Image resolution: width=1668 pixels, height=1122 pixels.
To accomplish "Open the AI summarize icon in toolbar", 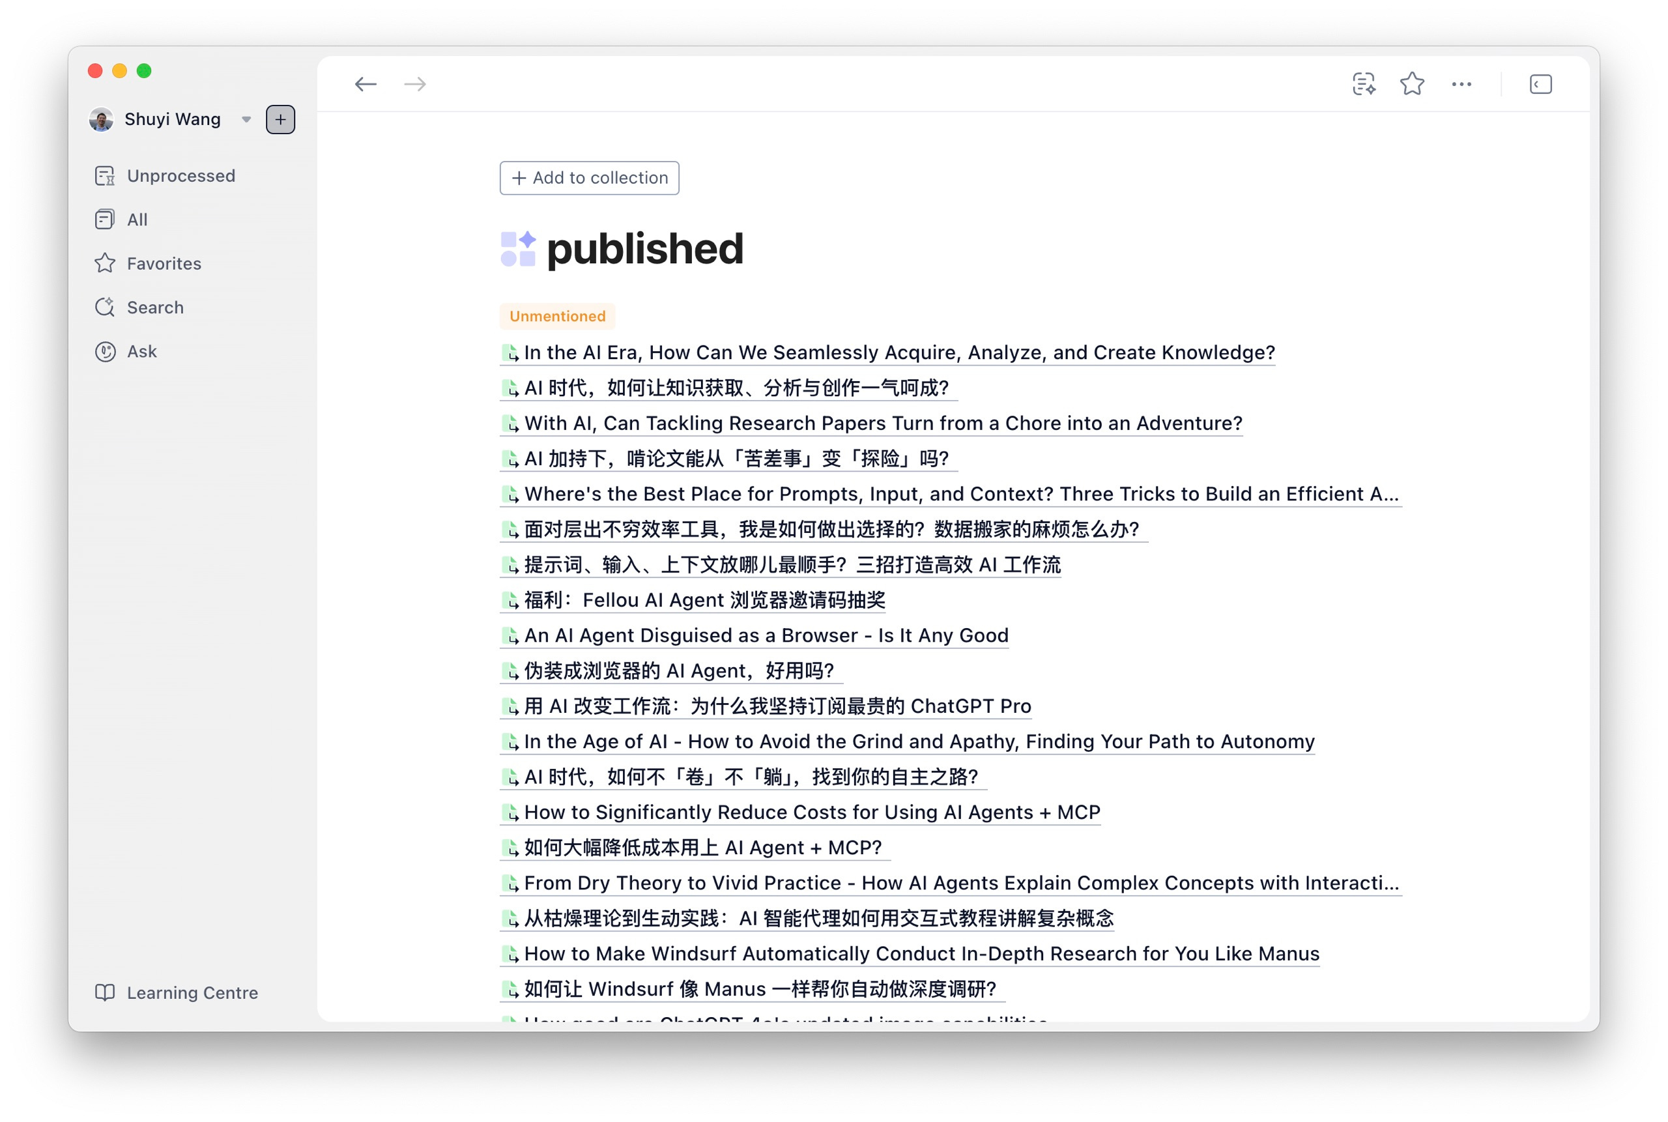I will tap(1364, 85).
